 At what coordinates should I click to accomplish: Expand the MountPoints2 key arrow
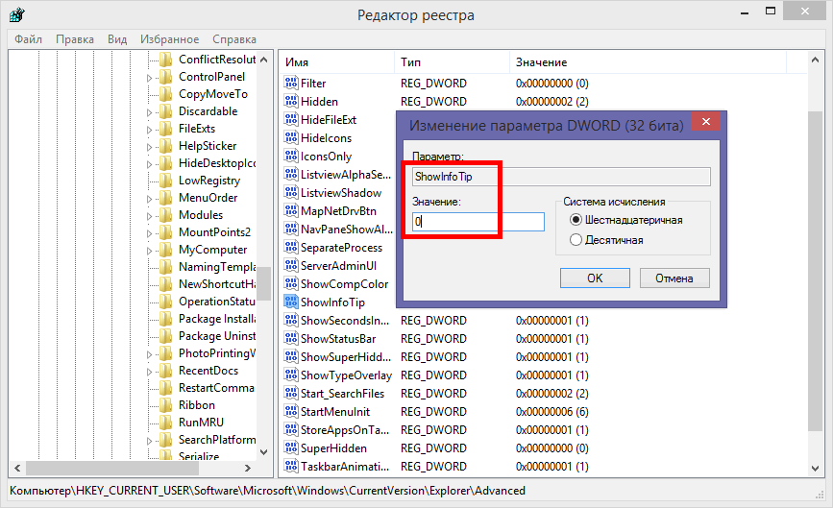pyautogui.click(x=150, y=232)
